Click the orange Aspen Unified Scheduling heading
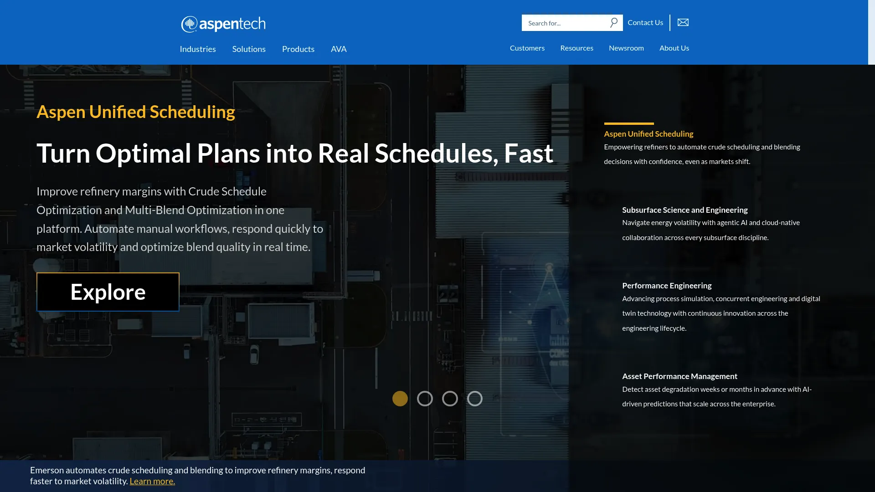 [x=136, y=112]
